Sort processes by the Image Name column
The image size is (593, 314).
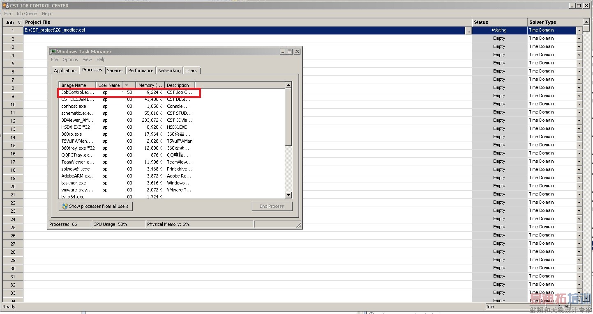point(77,85)
